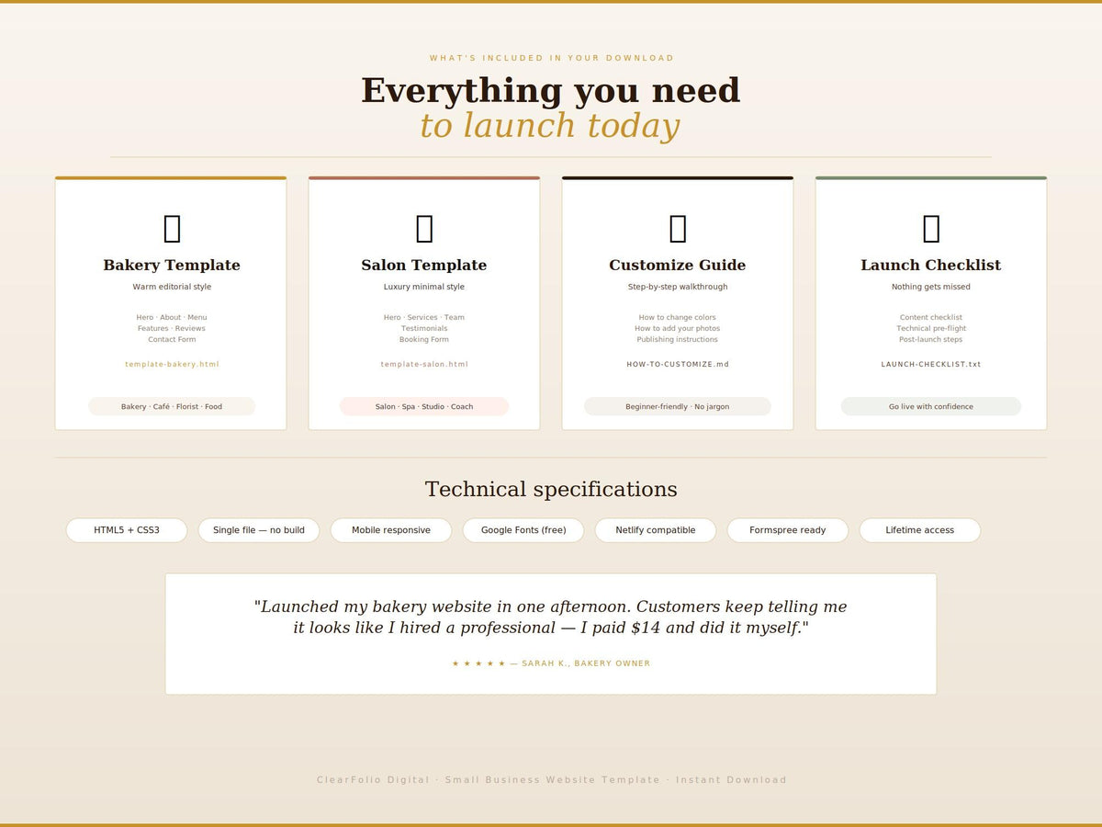Select the Salon Template heading

click(424, 265)
